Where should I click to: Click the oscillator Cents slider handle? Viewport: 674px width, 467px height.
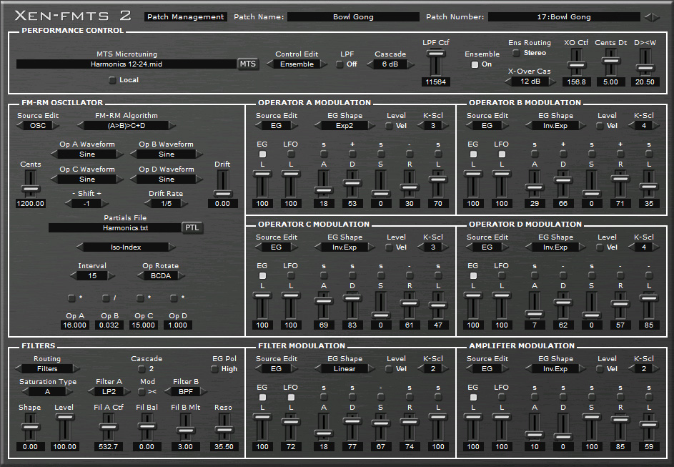click(31, 189)
